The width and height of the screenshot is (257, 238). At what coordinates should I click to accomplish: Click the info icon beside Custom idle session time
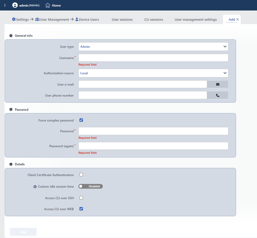(35, 187)
